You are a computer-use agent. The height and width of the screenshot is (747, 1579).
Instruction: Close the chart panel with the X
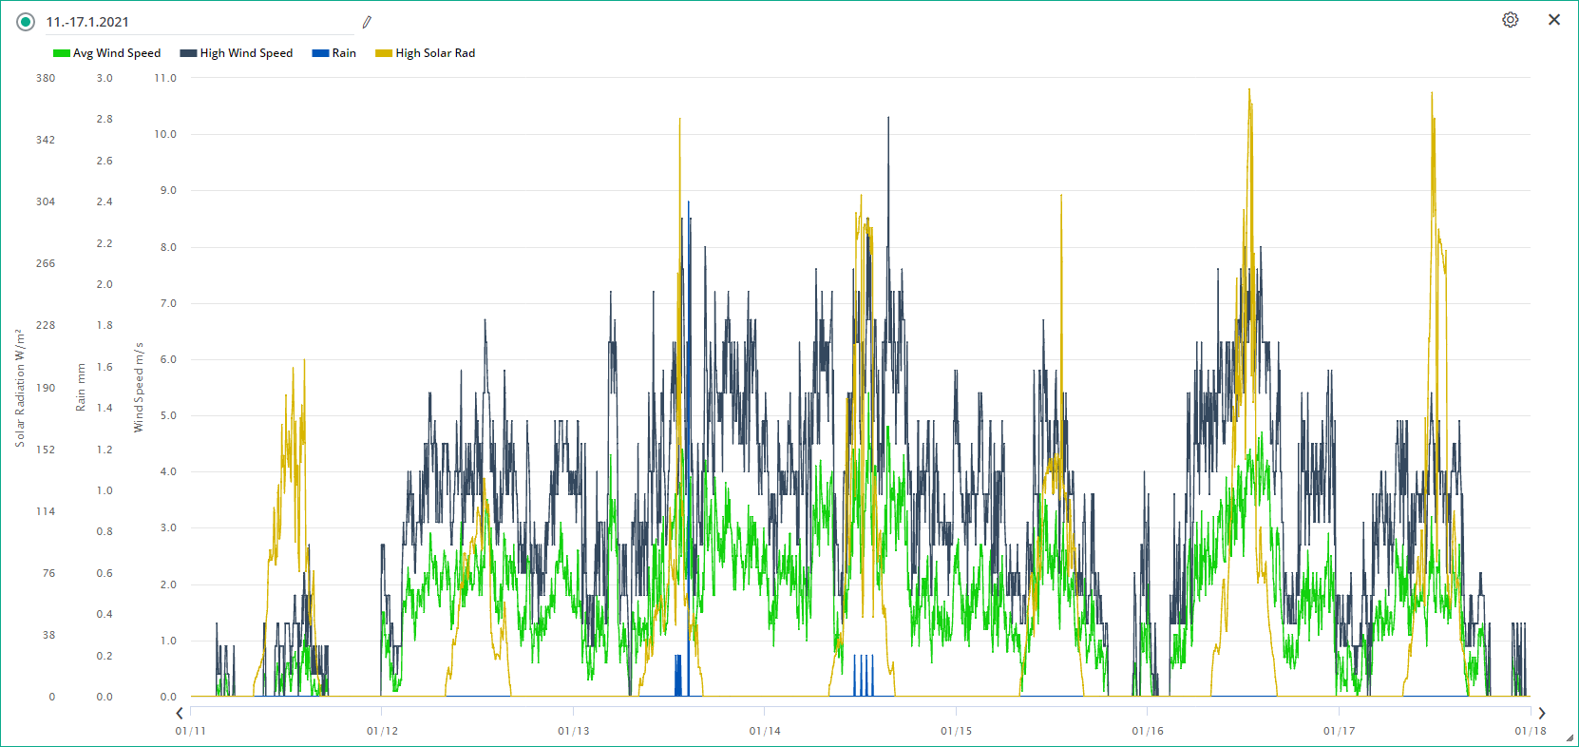click(x=1554, y=20)
